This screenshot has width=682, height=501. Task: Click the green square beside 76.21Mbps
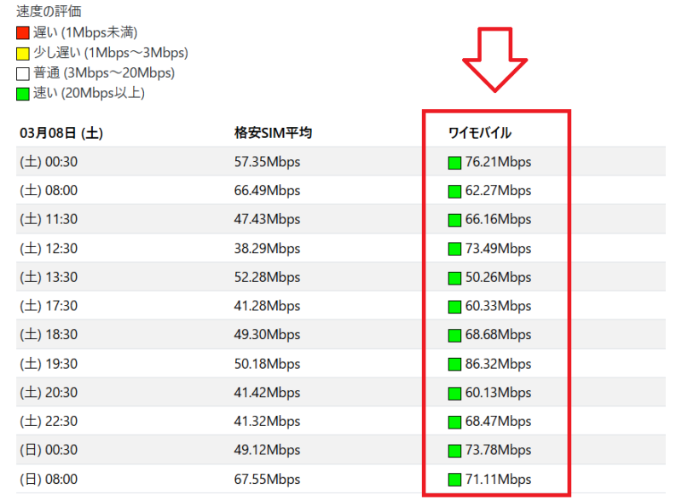[454, 163]
